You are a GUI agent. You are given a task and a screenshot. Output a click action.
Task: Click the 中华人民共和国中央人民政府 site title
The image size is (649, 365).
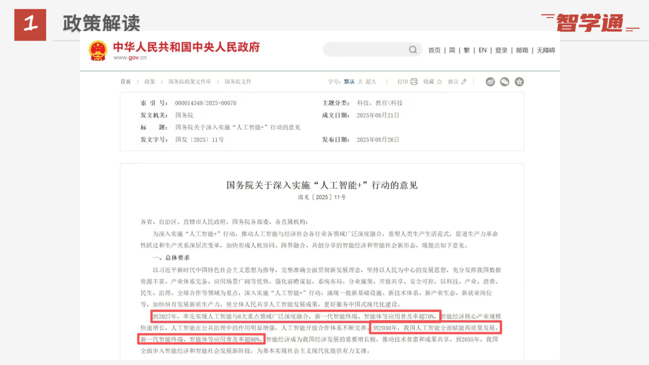tap(187, 47)
